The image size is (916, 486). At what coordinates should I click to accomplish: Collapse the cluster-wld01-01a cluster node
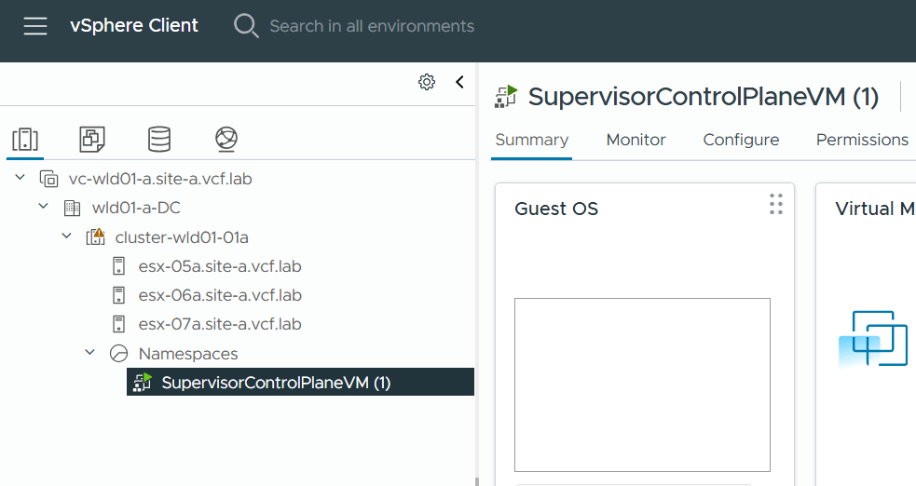66,236
